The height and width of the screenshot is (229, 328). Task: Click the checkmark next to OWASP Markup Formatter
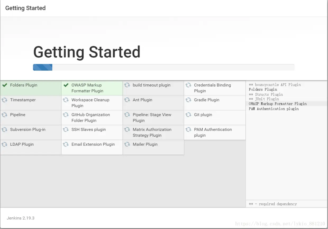pyautogui.click(x=66, y=85)
